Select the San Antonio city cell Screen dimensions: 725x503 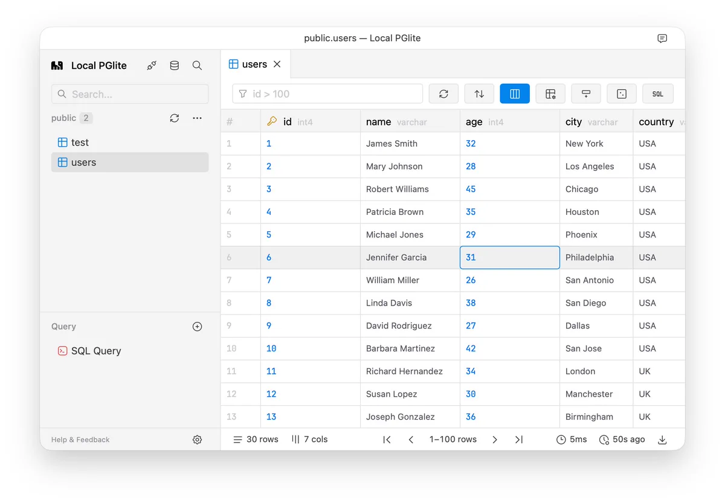(596, 280)
